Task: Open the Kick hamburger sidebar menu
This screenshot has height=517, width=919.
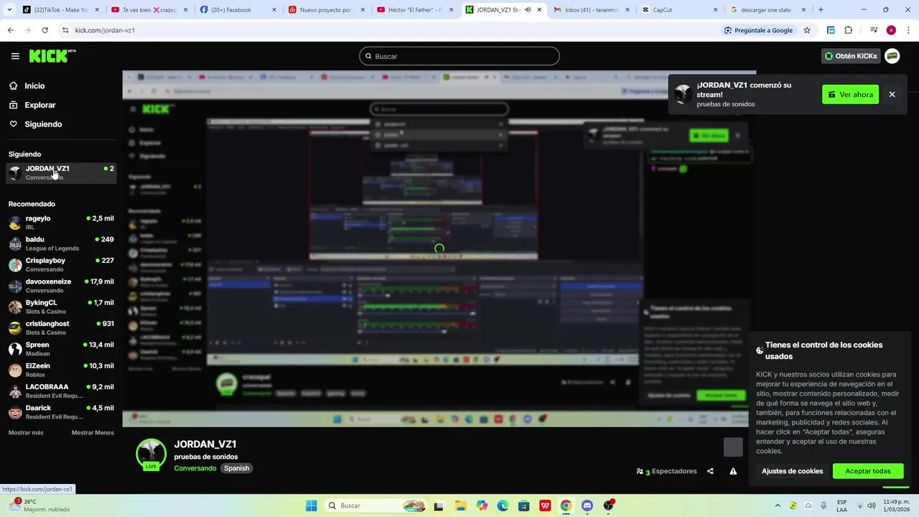Action: pos(15,56)
